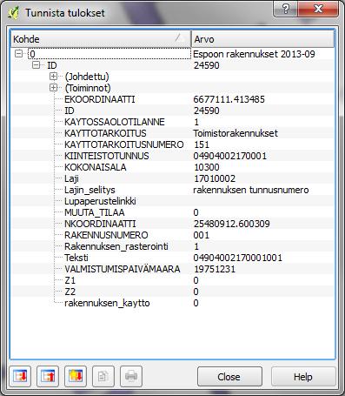
Task: Click the Close button
Action: point(229,377)
